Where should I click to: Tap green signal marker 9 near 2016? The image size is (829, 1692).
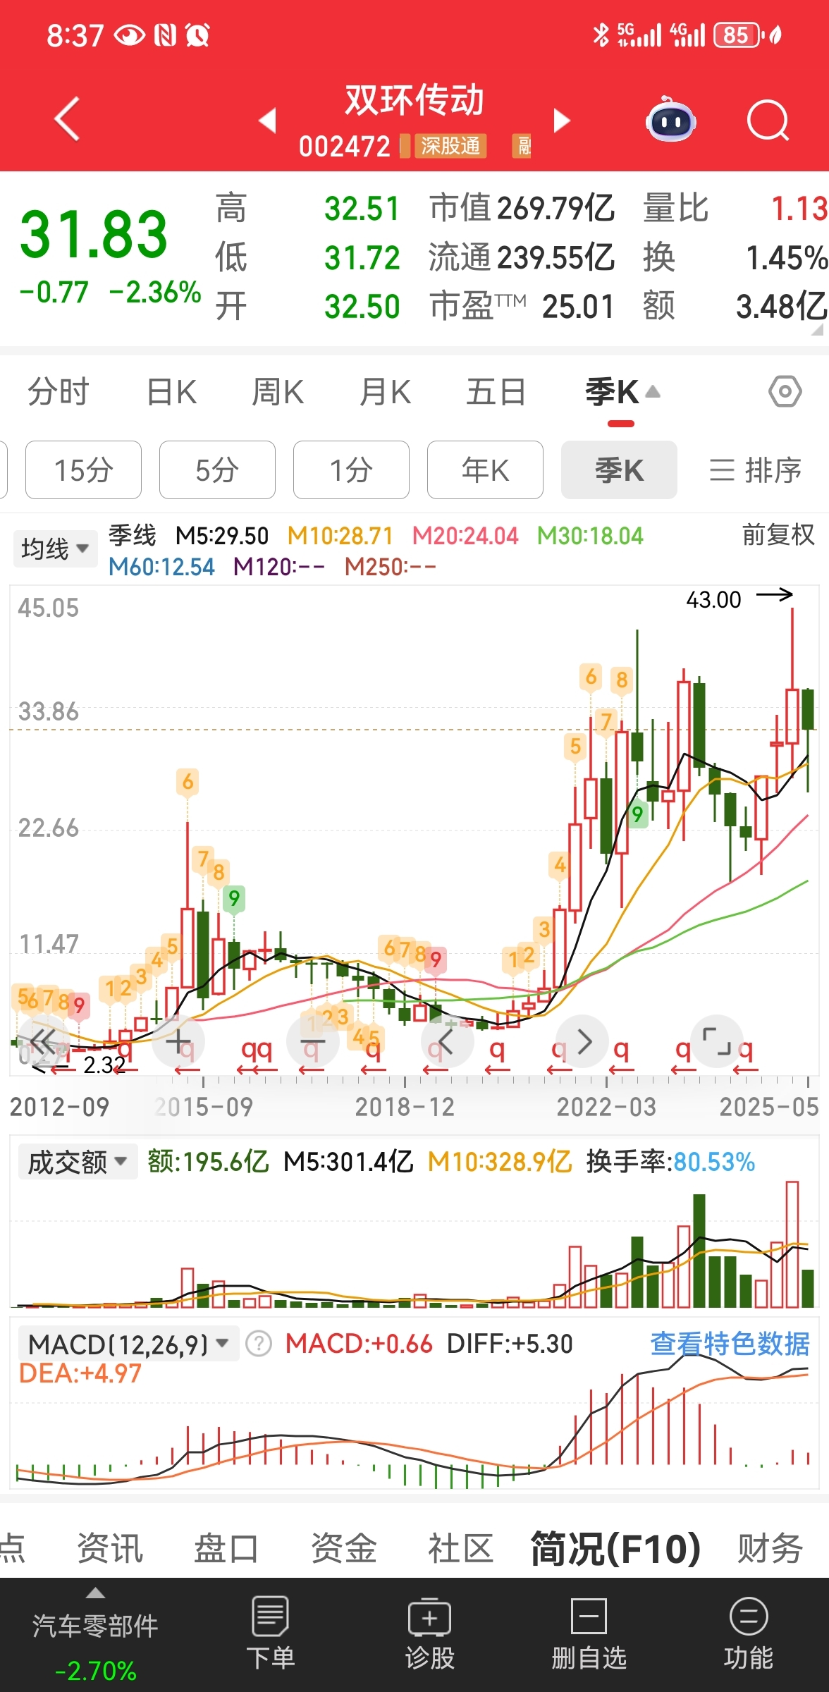pyautogui.click(x=234, y=898)
